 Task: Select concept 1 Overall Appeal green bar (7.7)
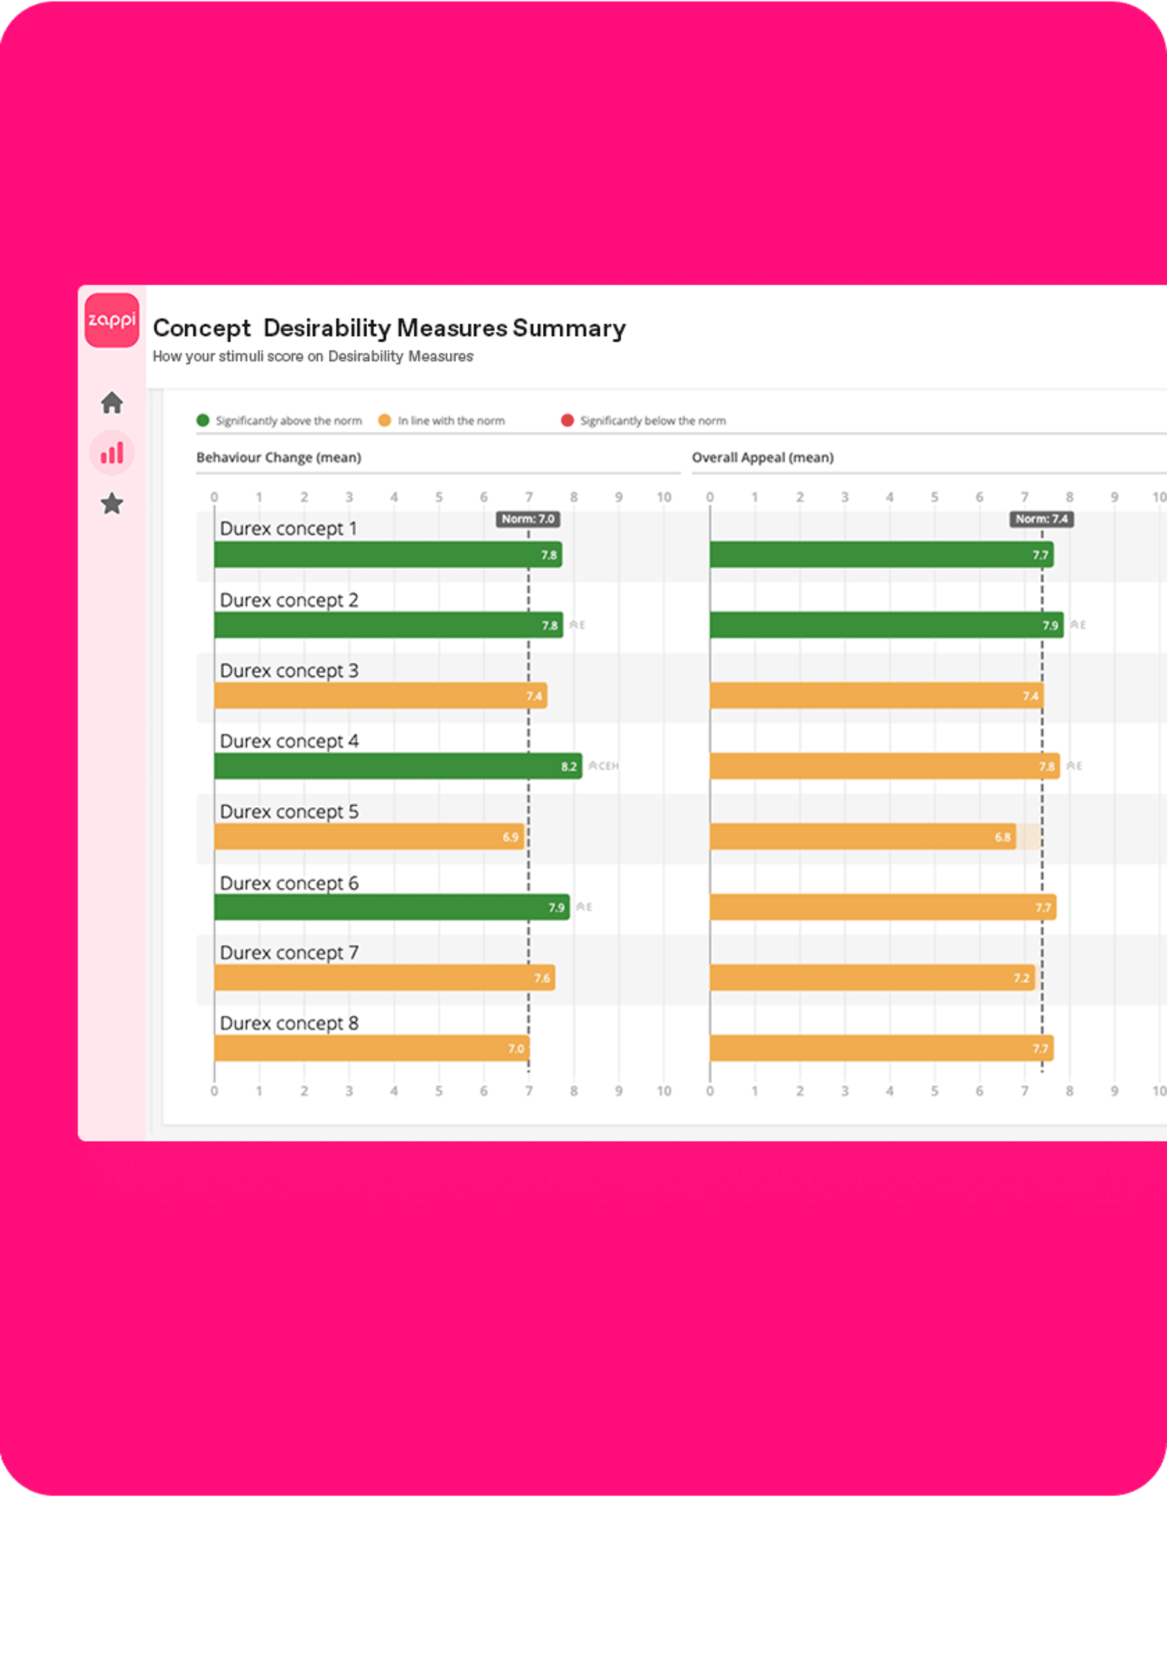881,555
